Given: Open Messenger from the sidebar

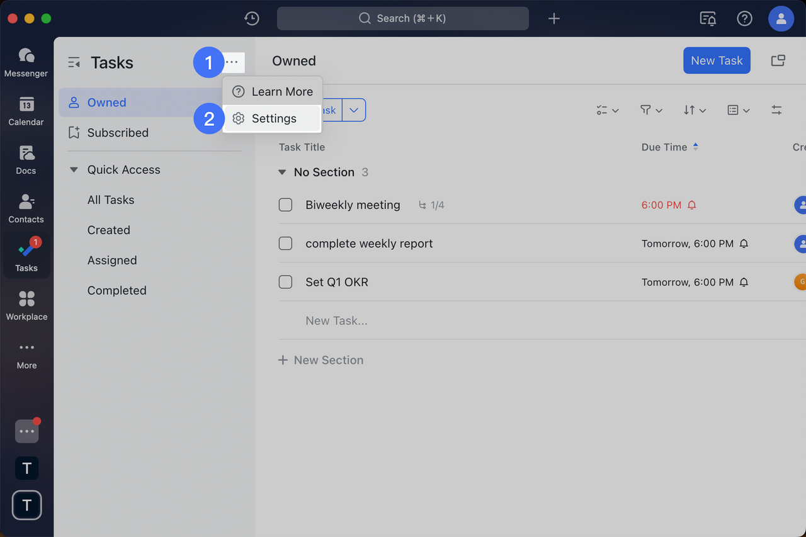Looking at the screenshot, I should [26, 62].
